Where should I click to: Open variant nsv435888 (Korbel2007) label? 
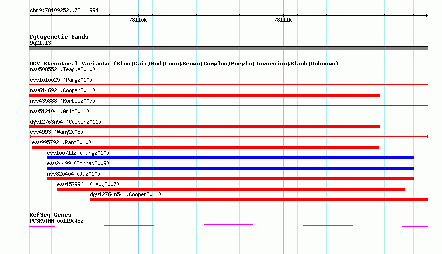[63, 101]
